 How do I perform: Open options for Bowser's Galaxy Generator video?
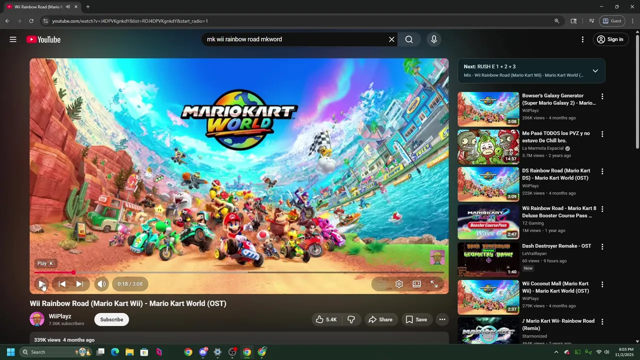(602, 96)
